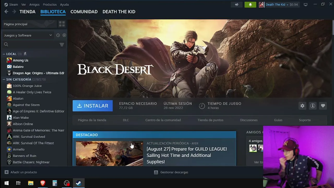This screenshot has width=334, height=188.
Task: Open Tienda de puntos link
Action: point(210,120)
